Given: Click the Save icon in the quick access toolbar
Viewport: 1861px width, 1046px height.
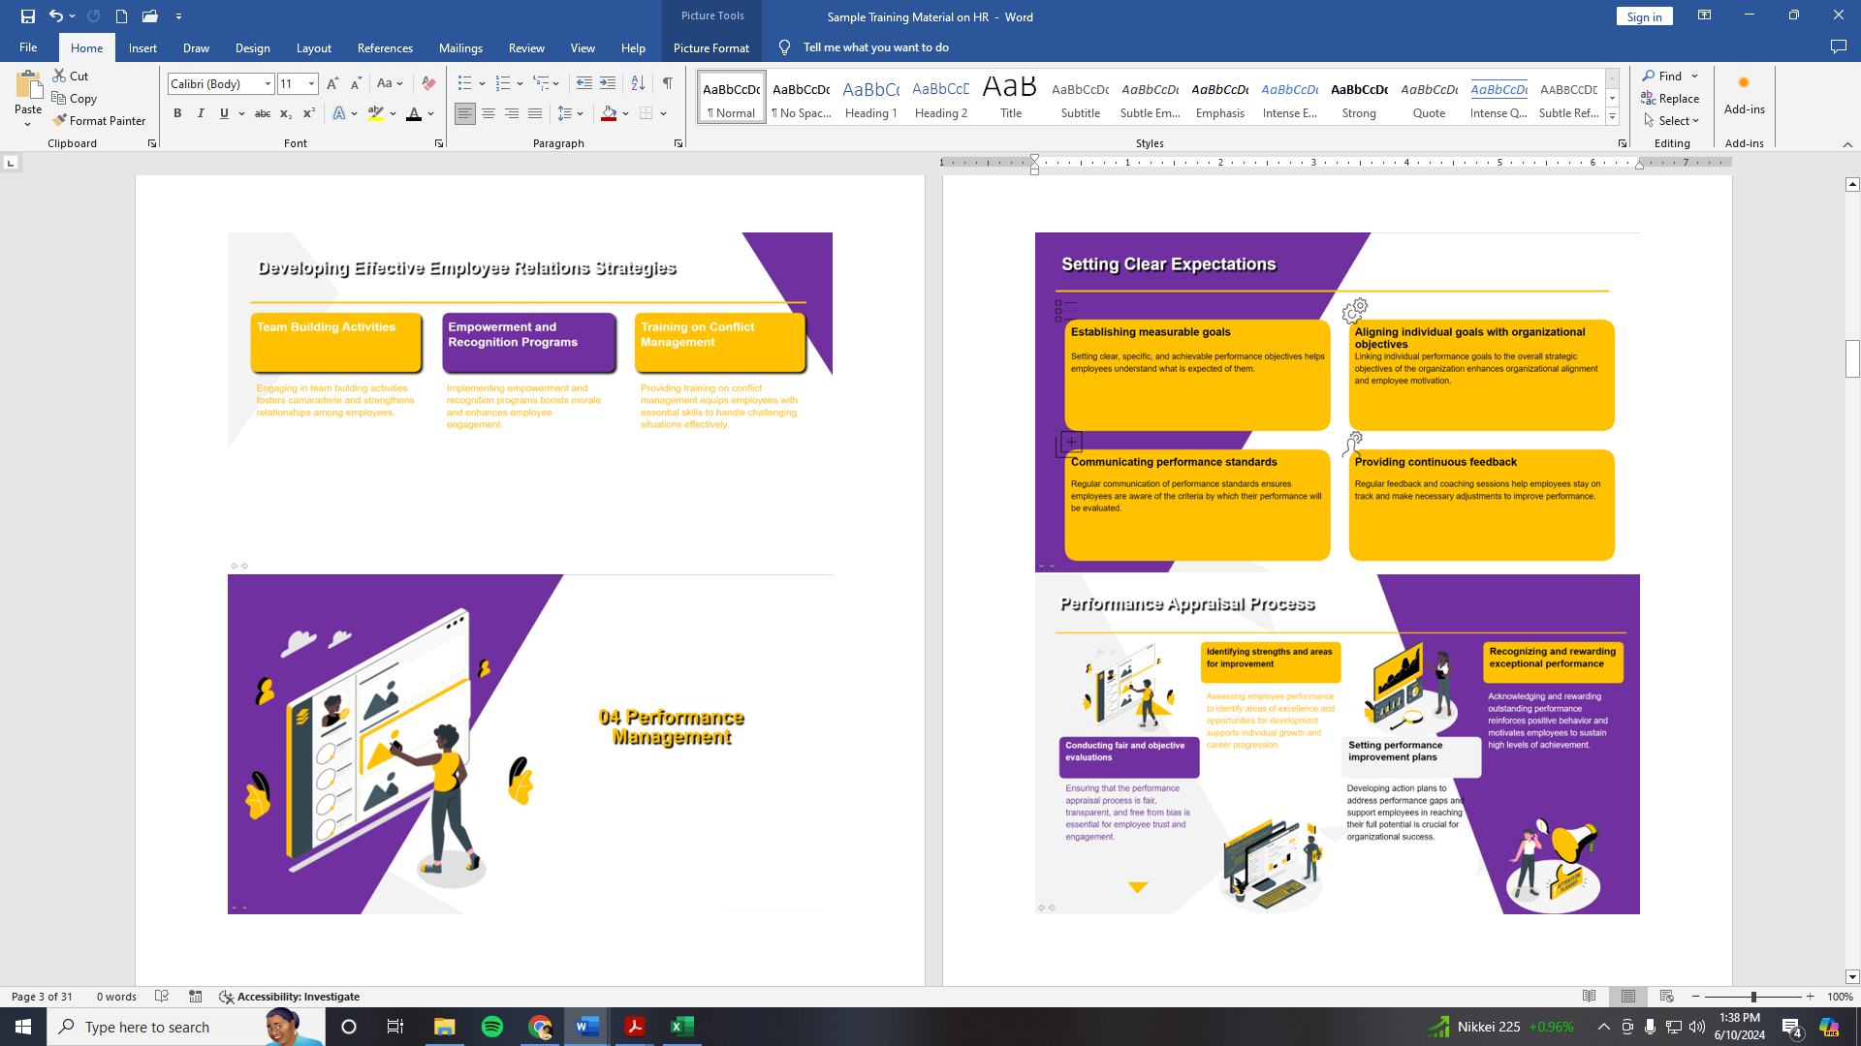Looking at the screenshot, I should 28,16.
